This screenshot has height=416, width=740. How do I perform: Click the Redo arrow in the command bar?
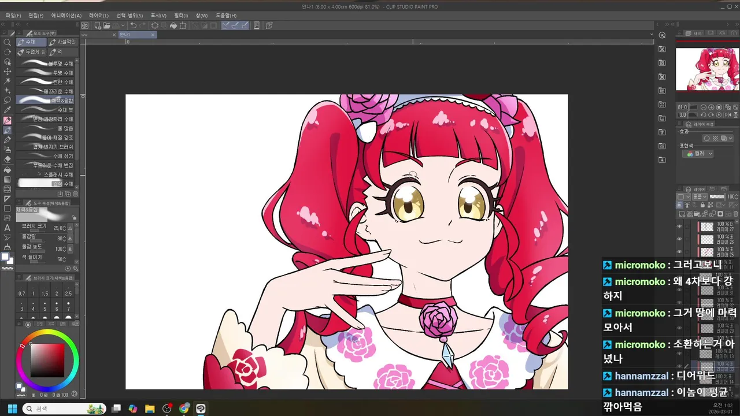pyautogui.click(x=142, y=25)
